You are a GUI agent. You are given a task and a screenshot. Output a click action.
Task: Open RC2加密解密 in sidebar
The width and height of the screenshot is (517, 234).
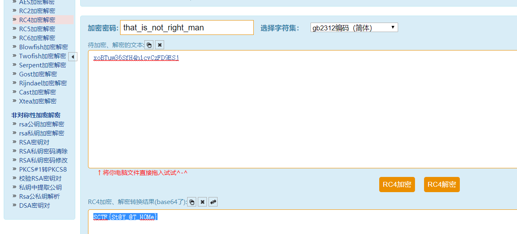pyautogui.click(x=37, y=11)
